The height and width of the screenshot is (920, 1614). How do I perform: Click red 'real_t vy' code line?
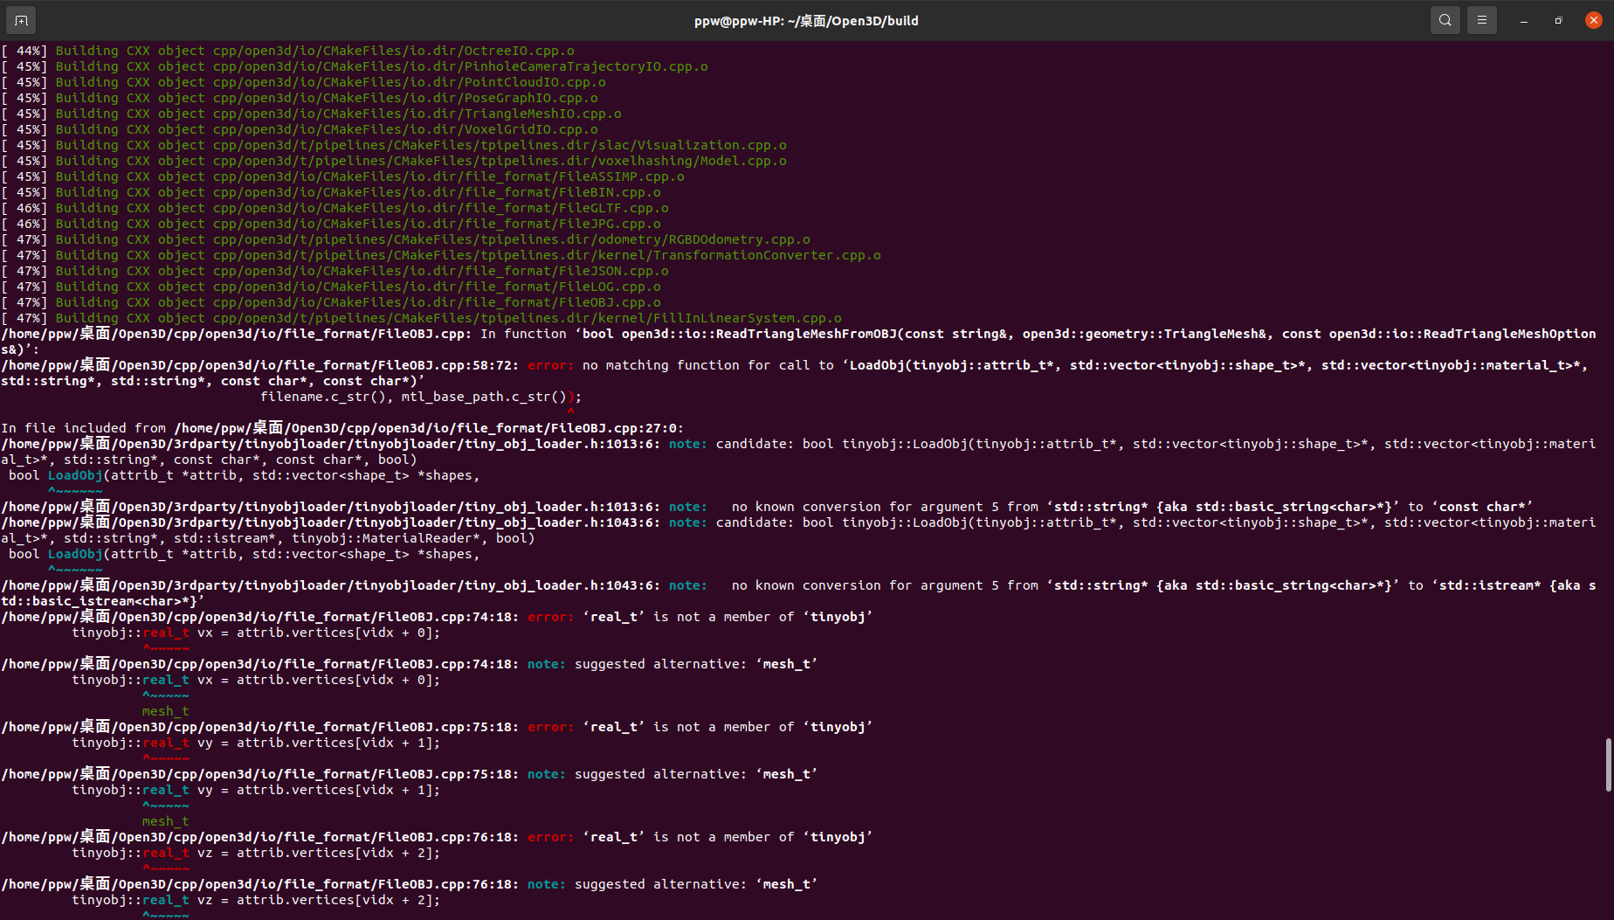(x=256, y=743)
